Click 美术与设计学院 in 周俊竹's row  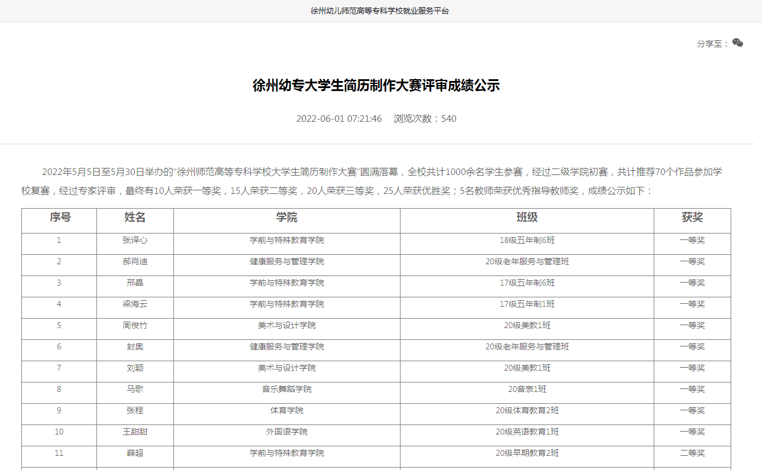point(287,326)
